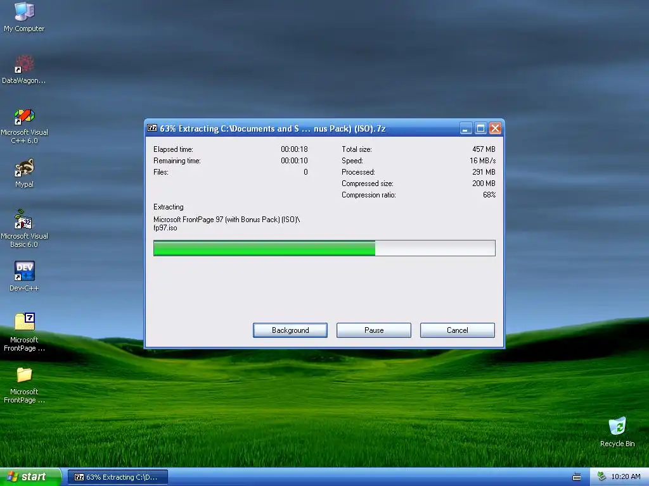Screen dimensions: 649x486
Task: Launch Dev-C++ desktop shortcut
Action: (x=24, y=276)
